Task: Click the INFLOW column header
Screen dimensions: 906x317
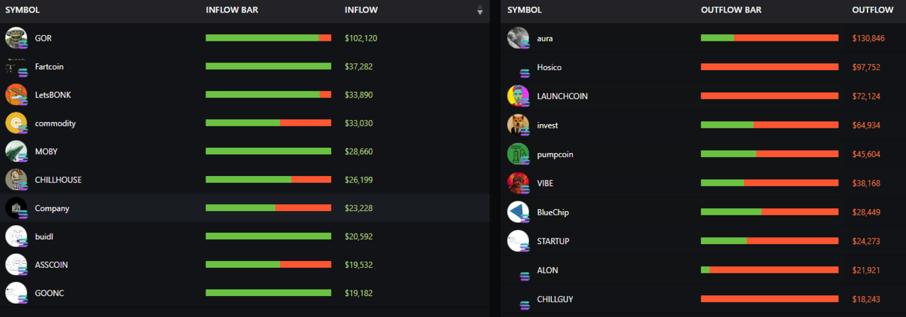Action: pos(361,10)
